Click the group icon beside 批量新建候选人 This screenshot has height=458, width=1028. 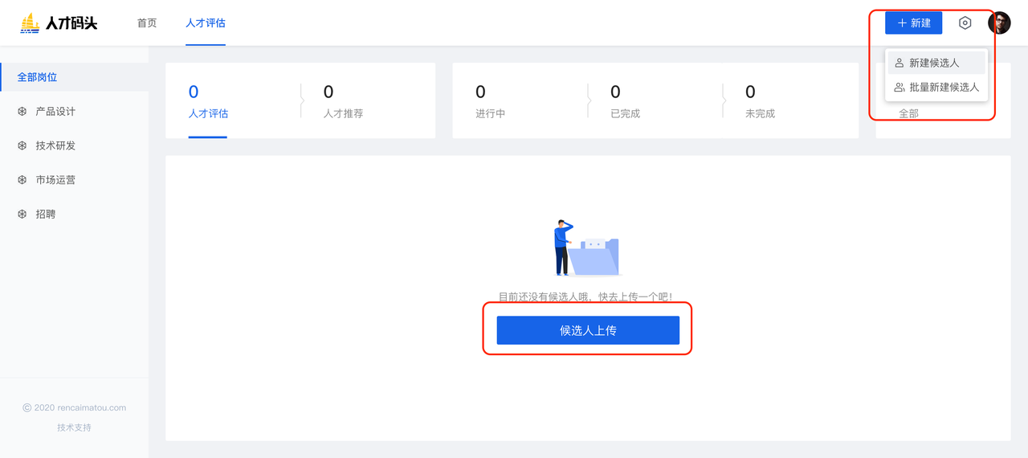[x=899, y=88]
